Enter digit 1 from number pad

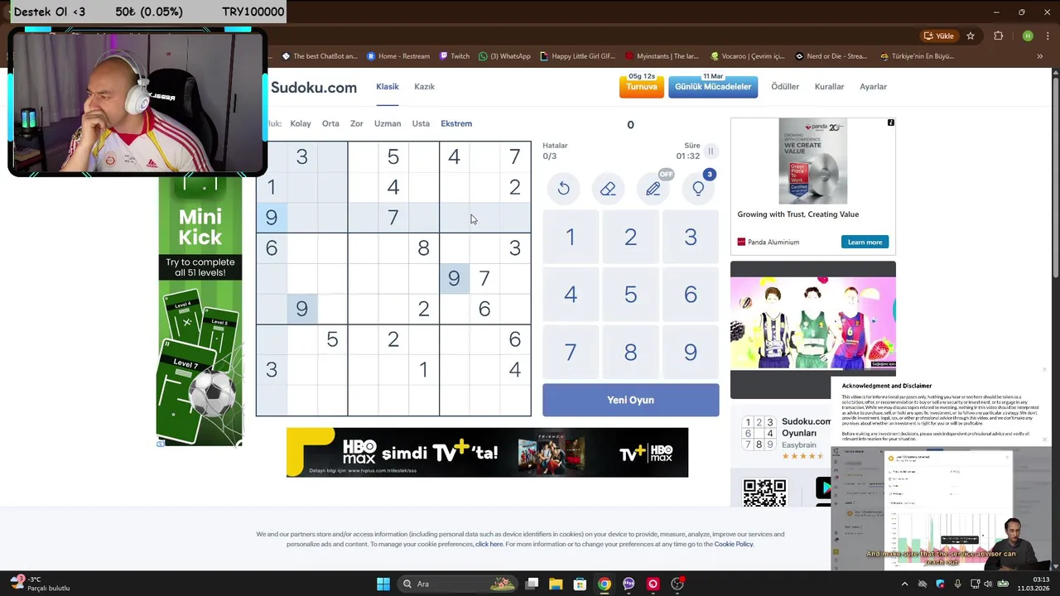[x=570, y=237]
